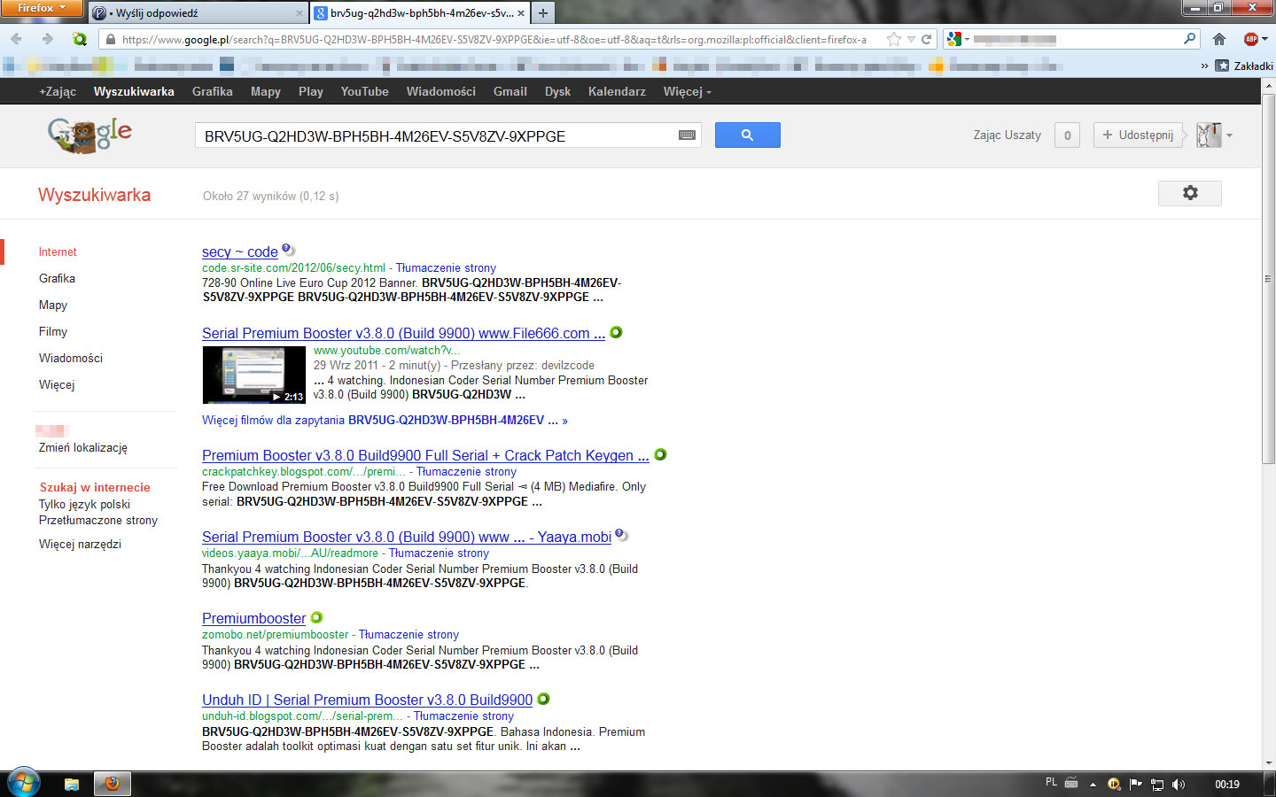Click the PL language indicator in taskbar
The image size is (1276, 797).
[x=1051, y=782]
